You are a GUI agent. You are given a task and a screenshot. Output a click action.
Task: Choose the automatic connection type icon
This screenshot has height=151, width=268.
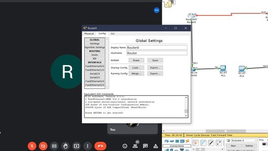pyautogui.click(x=196, y=143)
